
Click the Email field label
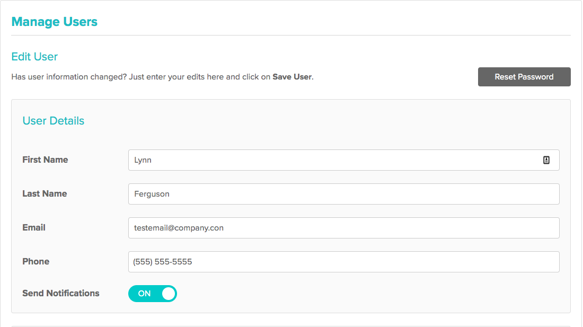(x=33, y=227)
